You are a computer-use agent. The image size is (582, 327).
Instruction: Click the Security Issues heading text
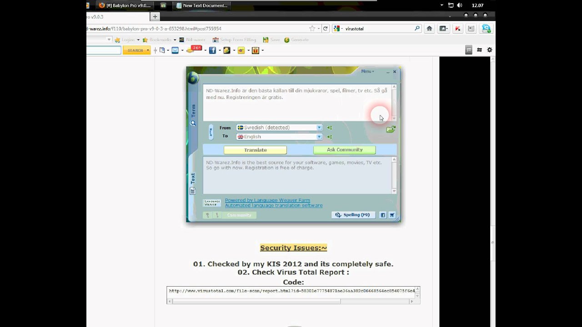click(x=293, y=248)
